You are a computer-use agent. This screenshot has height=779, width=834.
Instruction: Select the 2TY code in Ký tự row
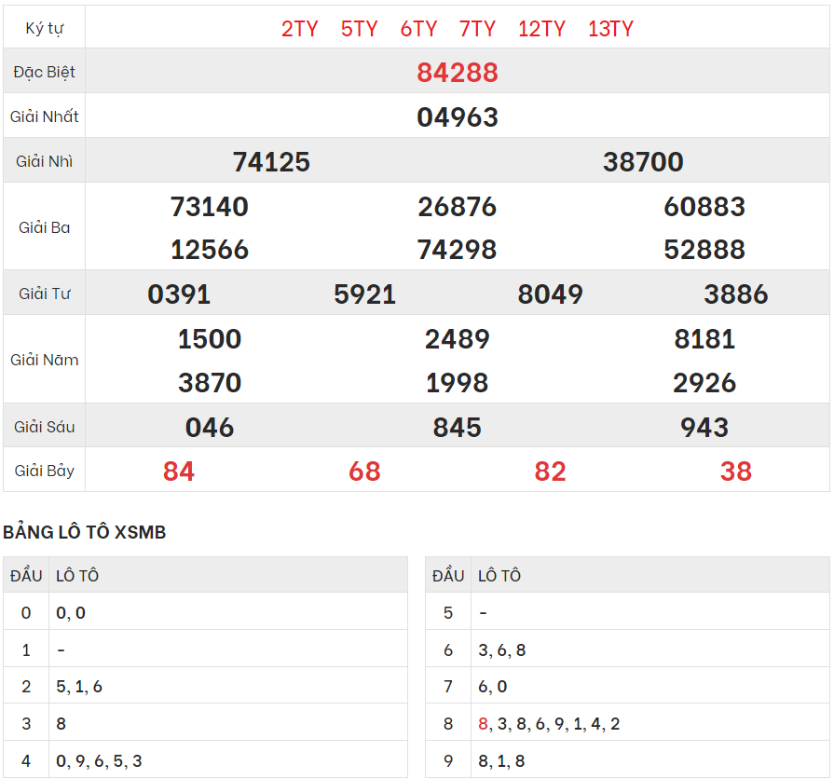(x=299, y=29)
